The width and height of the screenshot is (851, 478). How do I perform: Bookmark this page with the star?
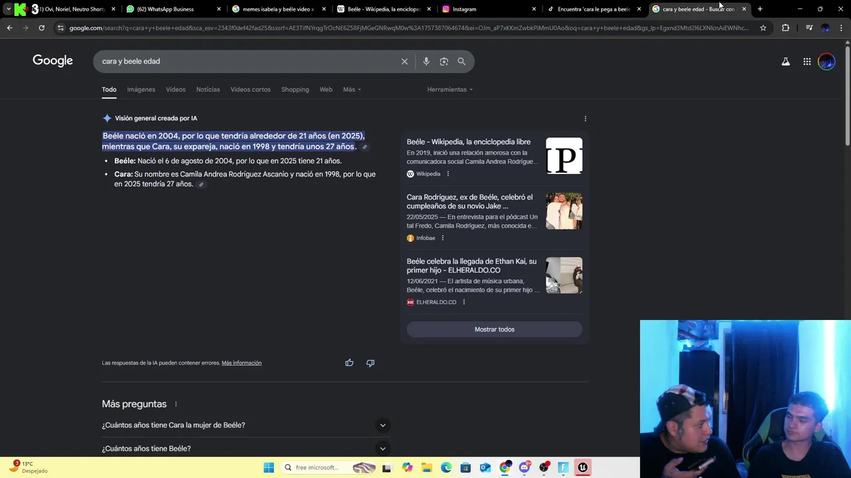763,28
